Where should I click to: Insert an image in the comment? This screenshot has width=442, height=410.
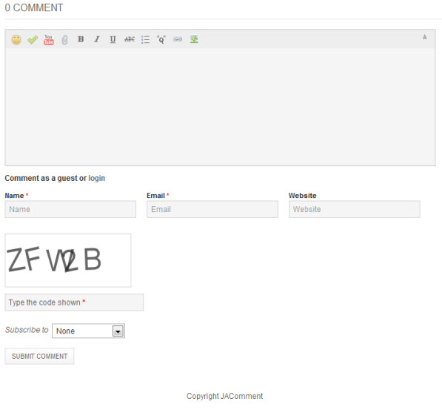click(x=194, y=39)
